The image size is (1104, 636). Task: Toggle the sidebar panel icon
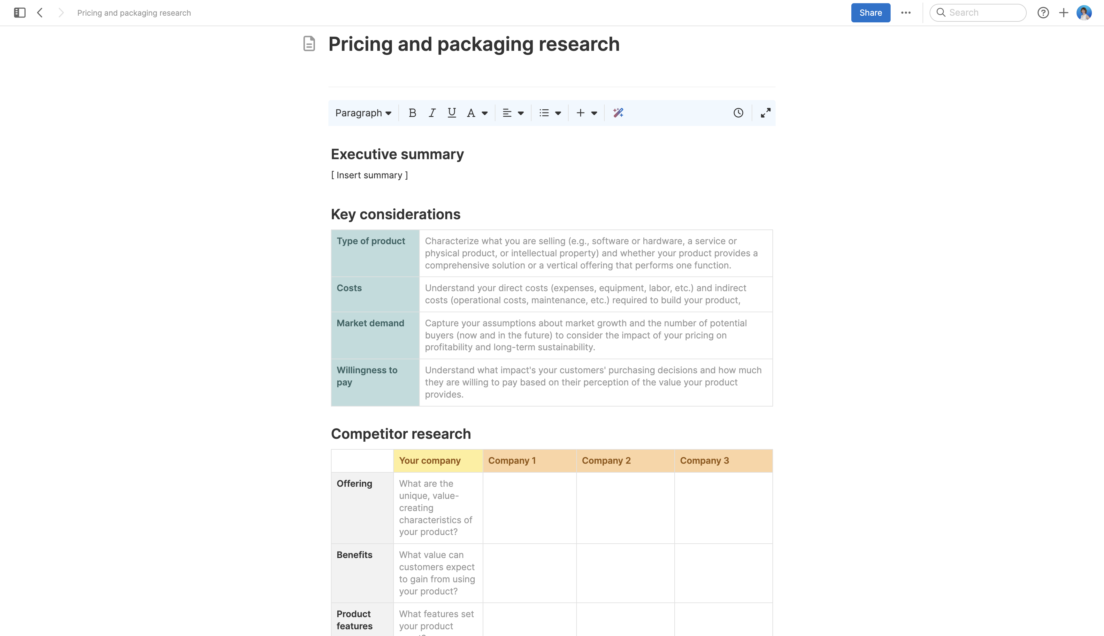tap(19, 13)
